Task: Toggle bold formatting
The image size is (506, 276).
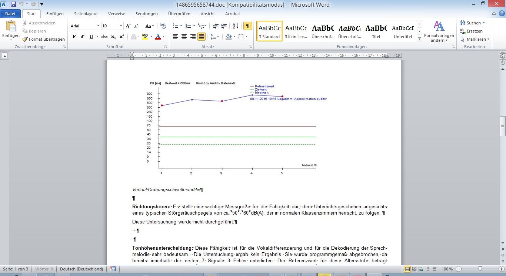Action: pos(74,37)
